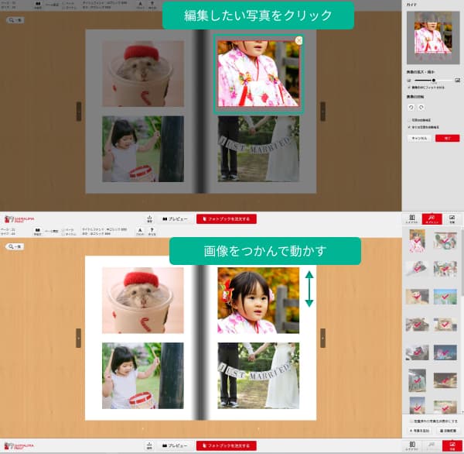Enable the unchecked correction checkbox above キャンセル
The width and height of the screenshot is (464, 454).
pos(409,120)
